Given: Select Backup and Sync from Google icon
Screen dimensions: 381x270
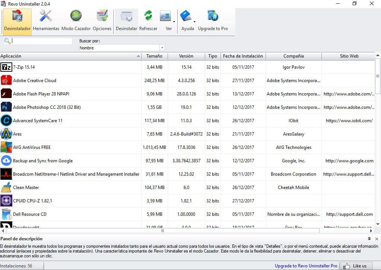Looking at the screenshot, I should [x=6, y=160].
